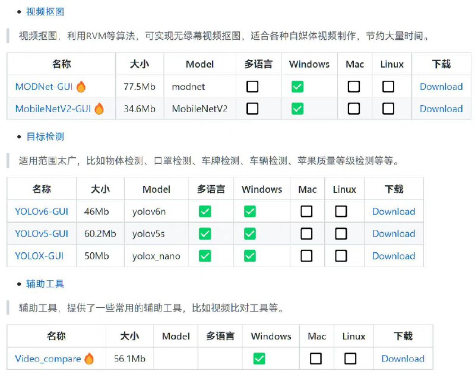Viewport: 475px width, 374px height.
Task: Check the Mac checkbox for Video_compare
Action: pos(316,359)
